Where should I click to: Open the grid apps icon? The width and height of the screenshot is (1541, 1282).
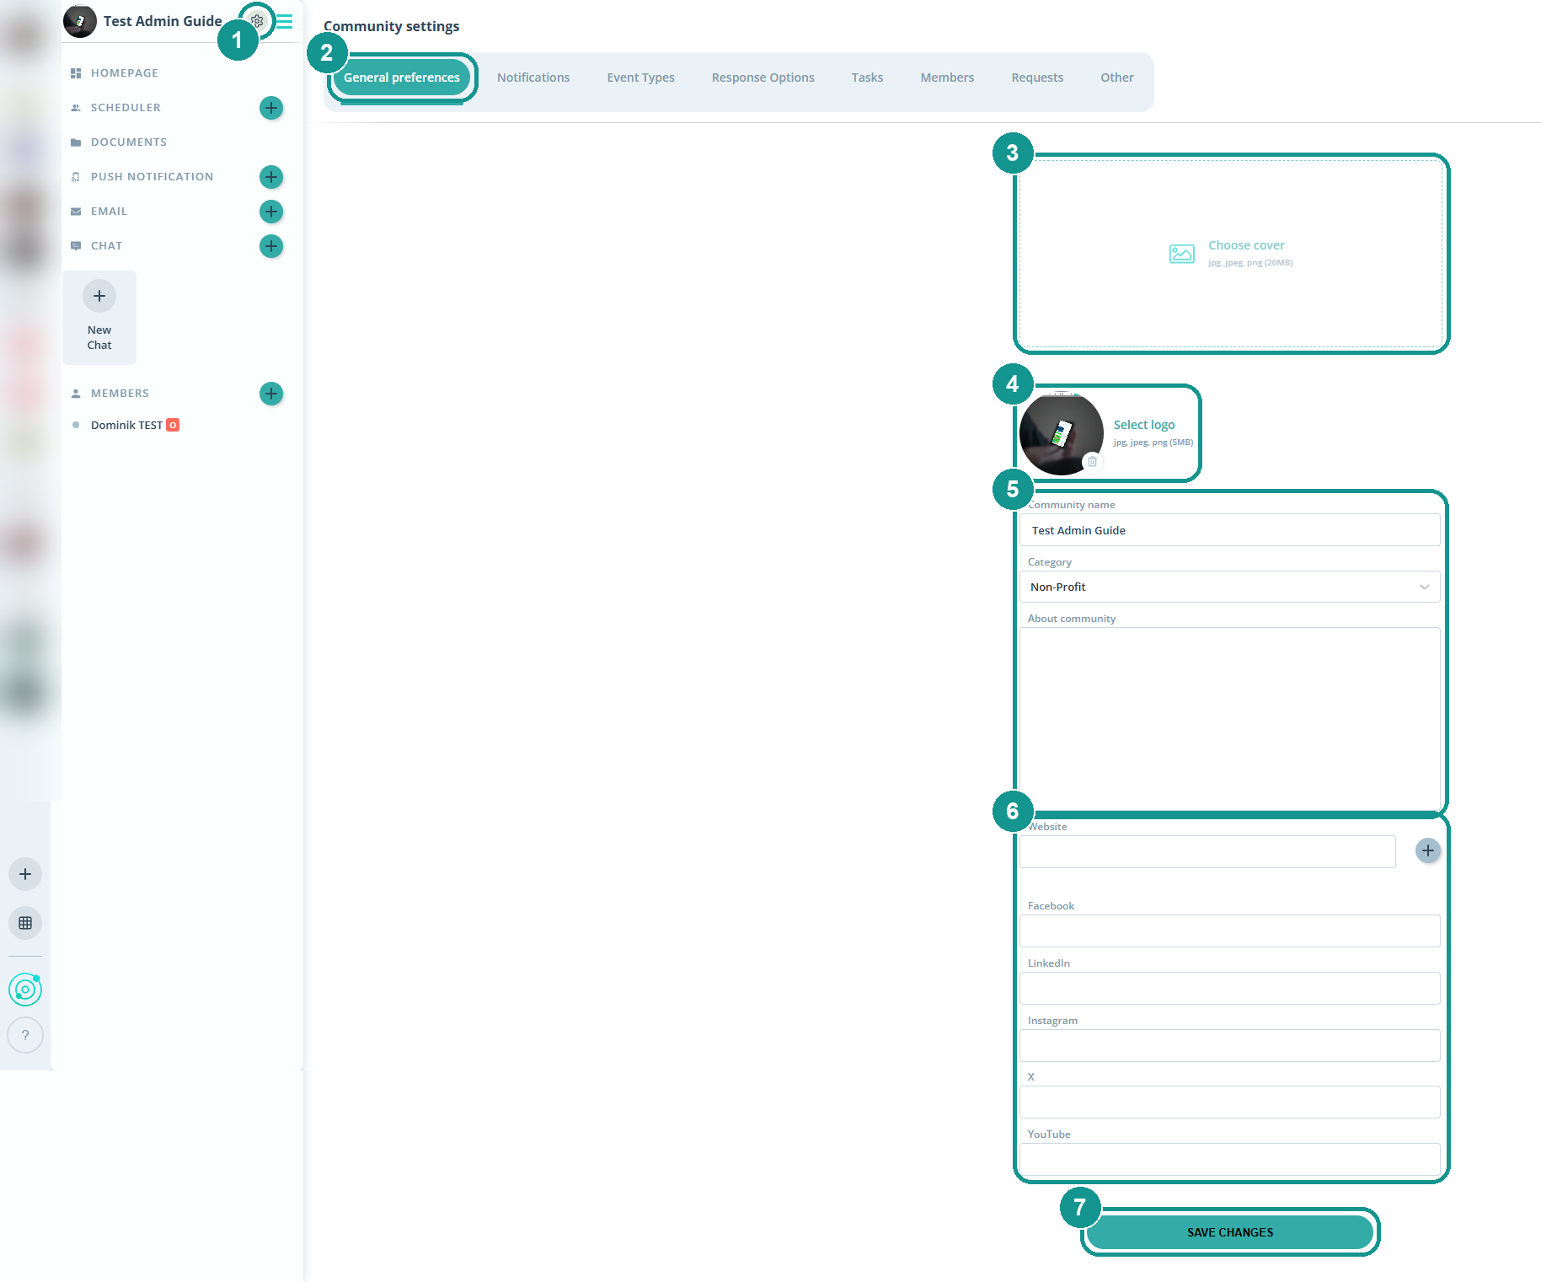[x=25, y=923]
